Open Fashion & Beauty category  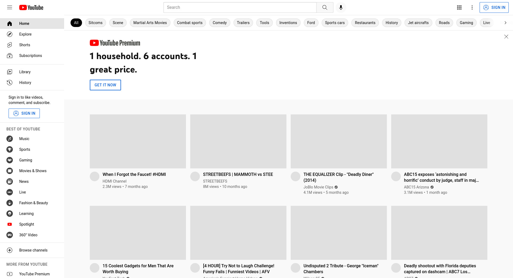click(32, 203)
